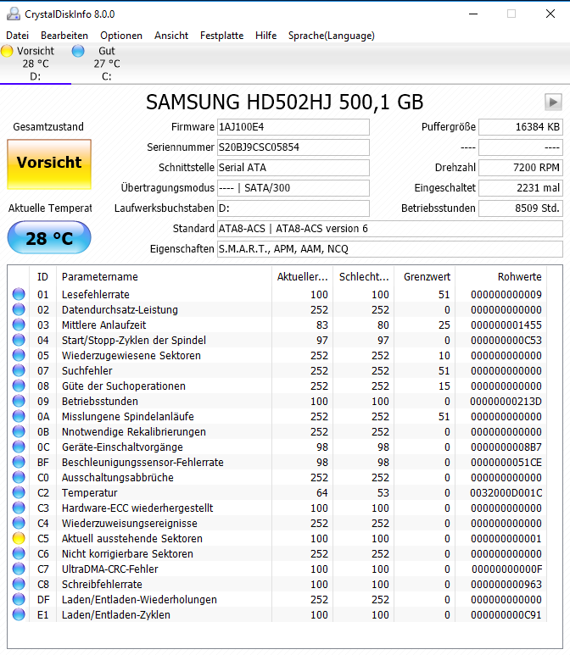
Task: Click the yellow Vorsicht status icon for D:
Action: 7,51
